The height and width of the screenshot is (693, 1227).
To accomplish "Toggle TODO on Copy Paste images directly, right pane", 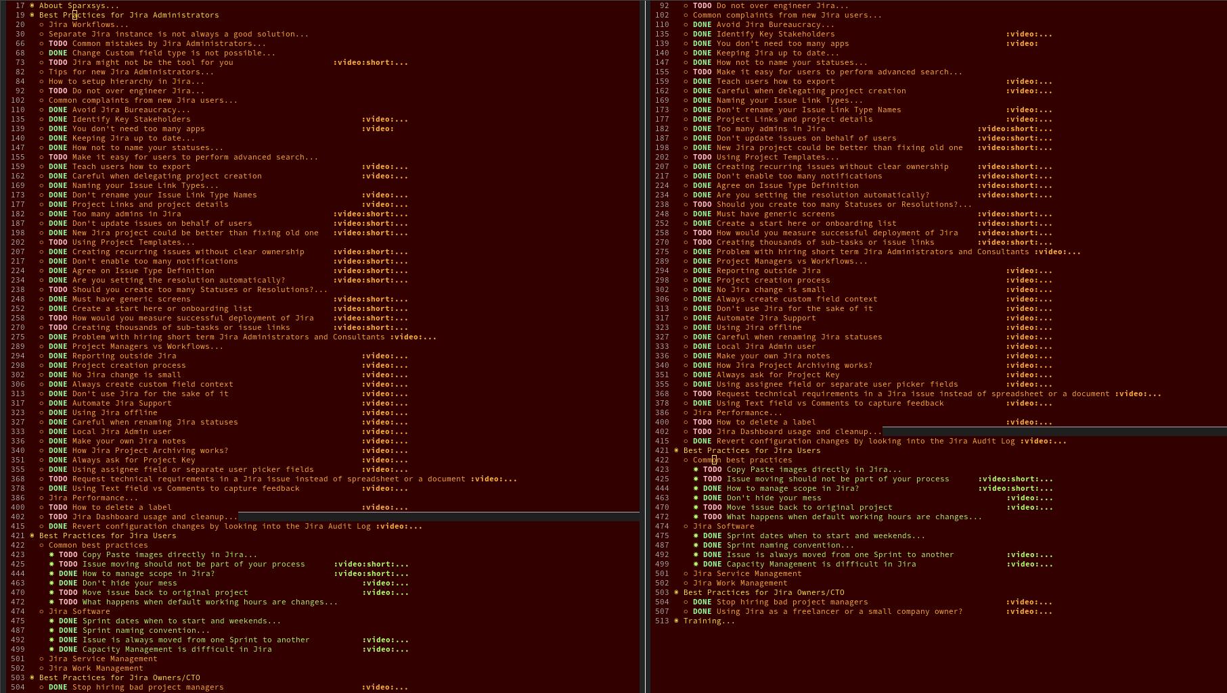I will (713, 469).
